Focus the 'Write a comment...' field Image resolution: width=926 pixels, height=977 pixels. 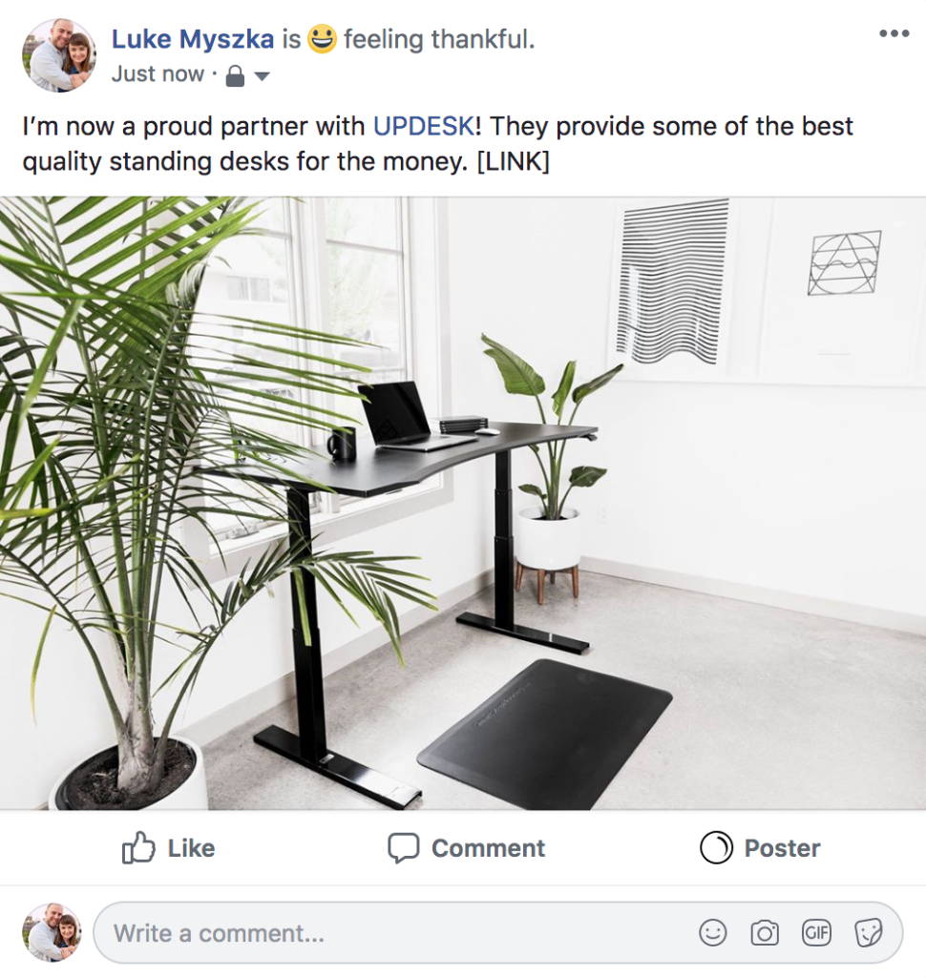click(x=497, y=933)
